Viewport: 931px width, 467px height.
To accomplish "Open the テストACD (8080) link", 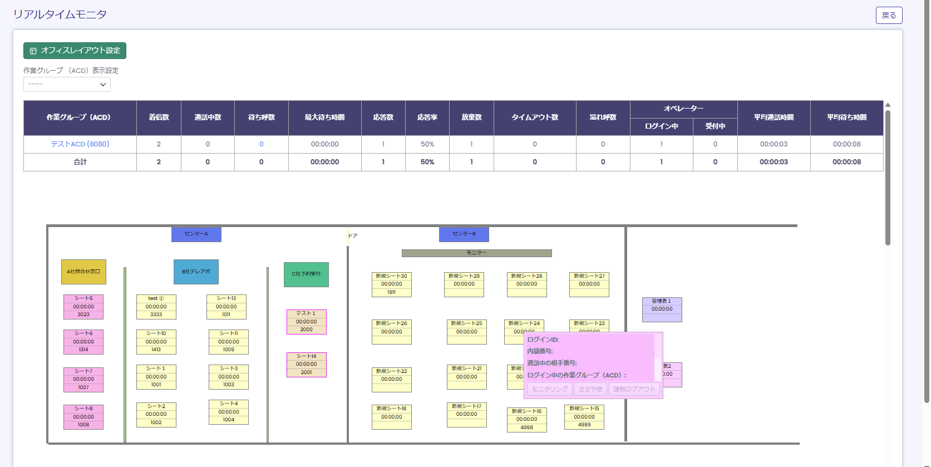I will (x=80, y=144).
